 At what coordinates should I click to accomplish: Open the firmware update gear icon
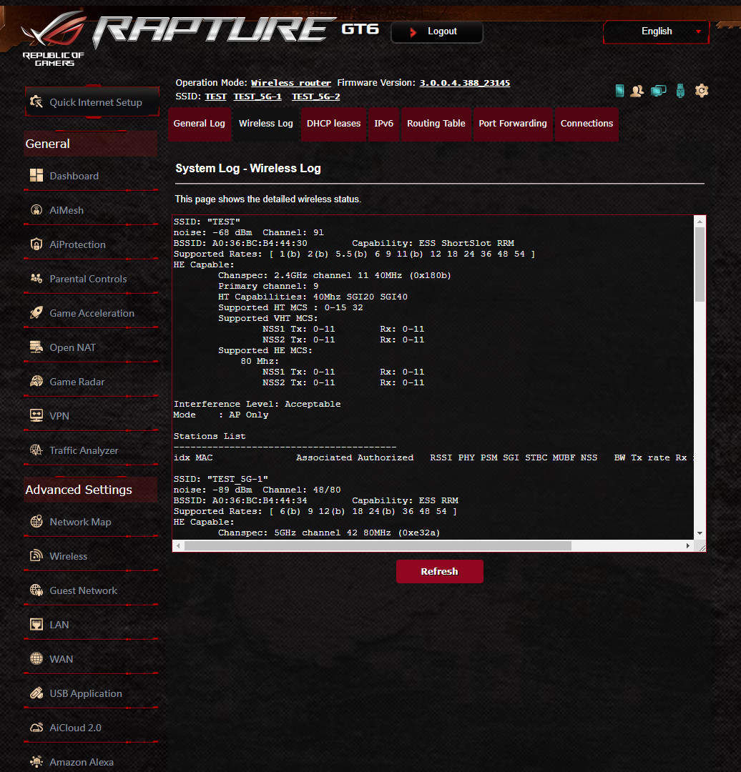click(701, 90)
